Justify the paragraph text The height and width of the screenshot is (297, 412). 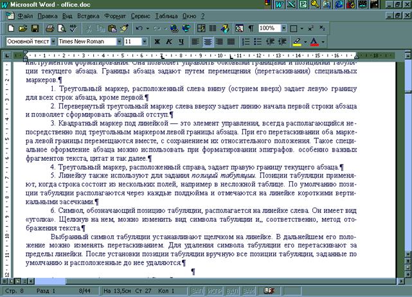tap(231, 42)
